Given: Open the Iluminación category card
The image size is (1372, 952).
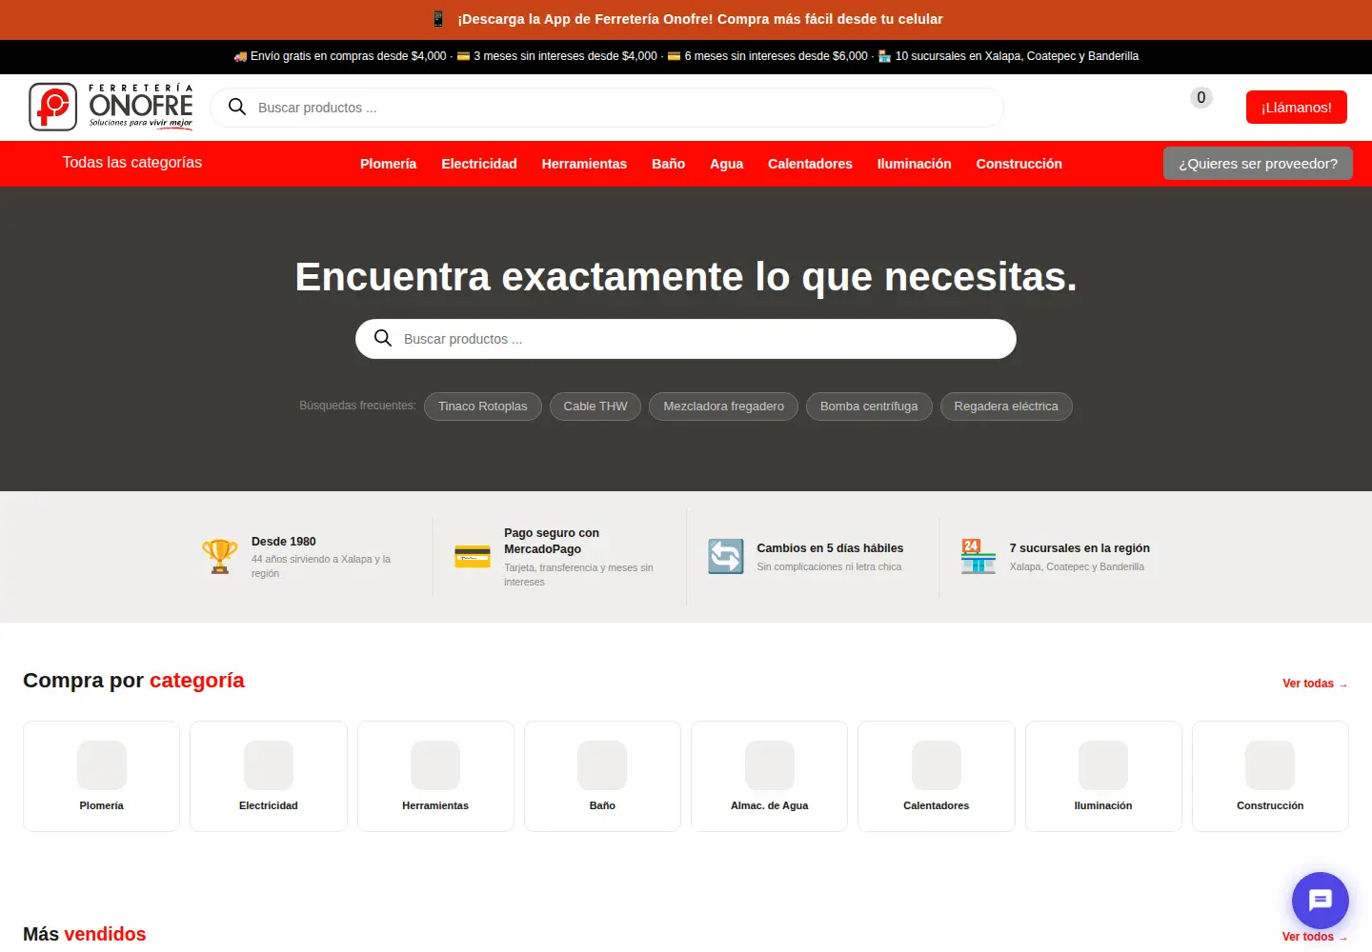Looking at the screenshot, I should click(1103, 776).
